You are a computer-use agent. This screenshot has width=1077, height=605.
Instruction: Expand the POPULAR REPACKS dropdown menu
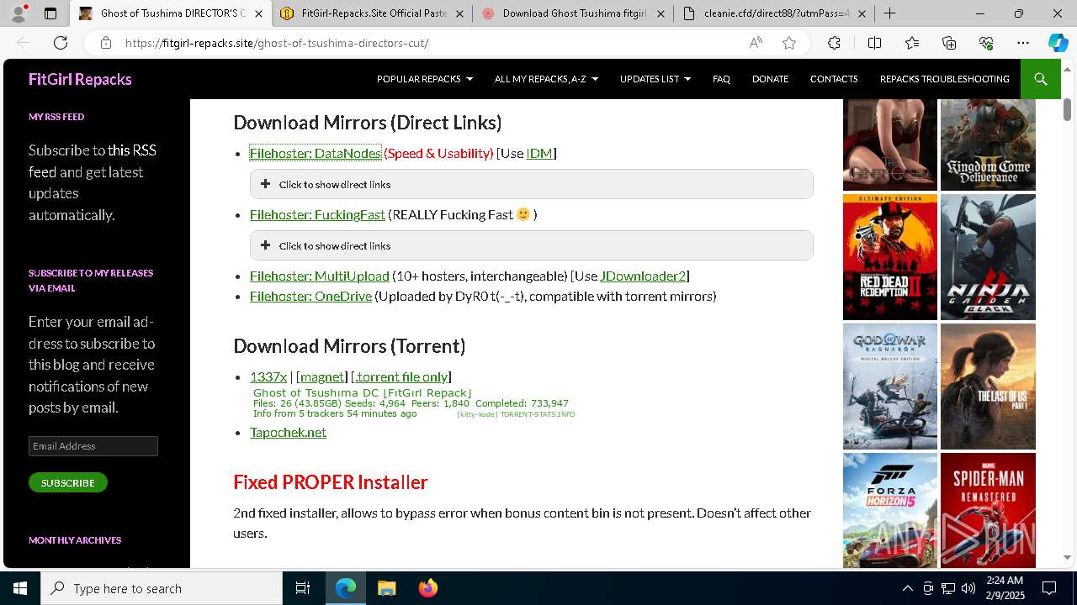pyautogui.click(x=425, y=79)
